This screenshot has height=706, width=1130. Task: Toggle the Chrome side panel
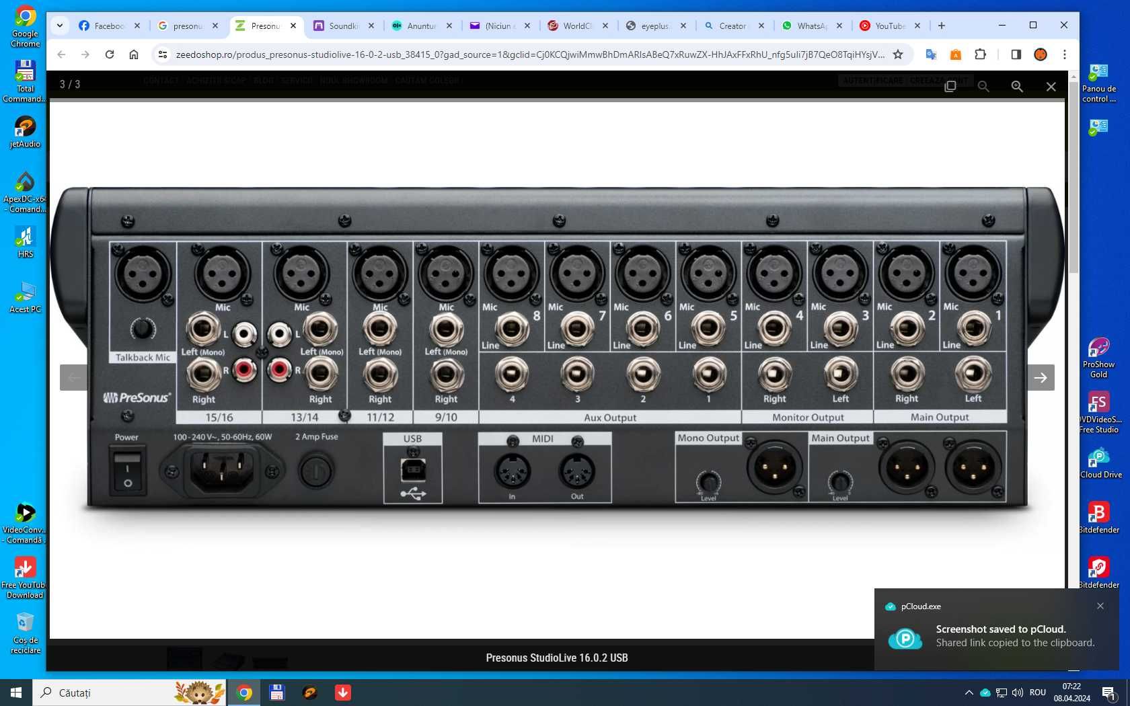click(1016, 54)
